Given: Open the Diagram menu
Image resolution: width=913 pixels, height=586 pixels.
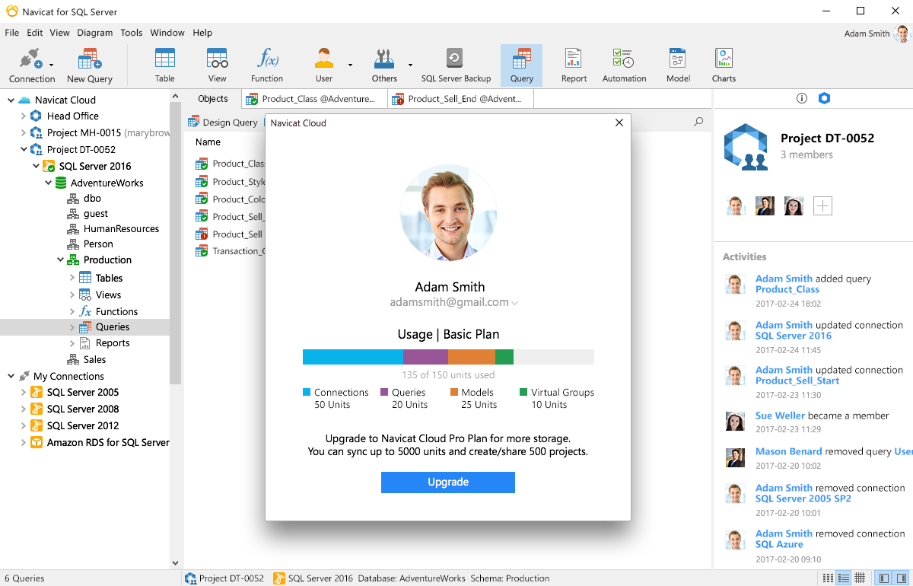Looking at the screenshot, I should tap(94, 33).
